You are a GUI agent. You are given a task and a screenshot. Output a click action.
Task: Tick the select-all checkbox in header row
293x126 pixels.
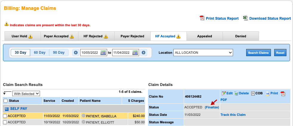6,101
